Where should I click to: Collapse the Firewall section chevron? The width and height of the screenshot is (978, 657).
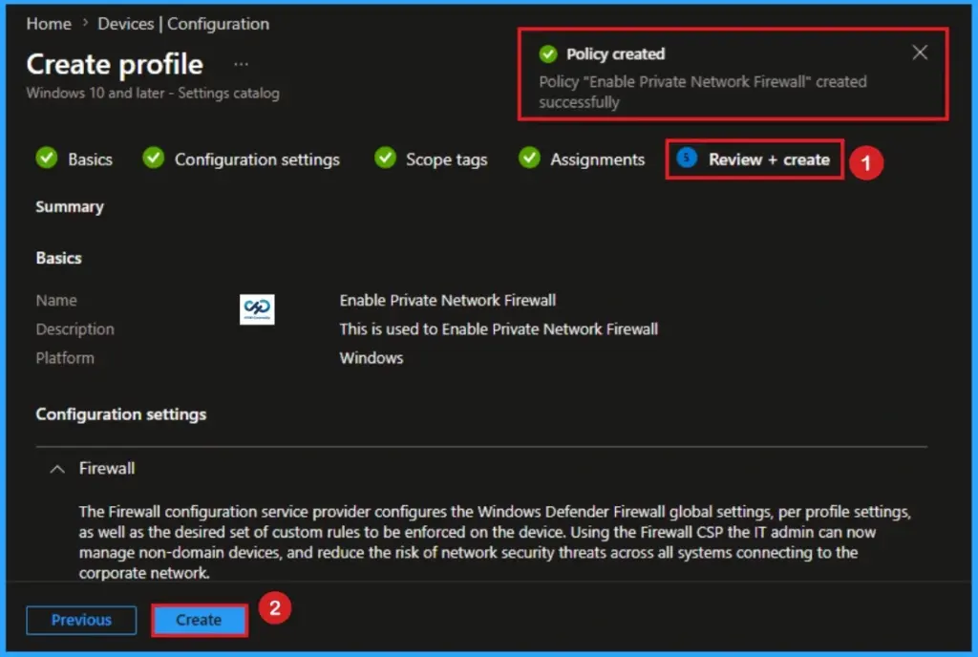point(56,469)
